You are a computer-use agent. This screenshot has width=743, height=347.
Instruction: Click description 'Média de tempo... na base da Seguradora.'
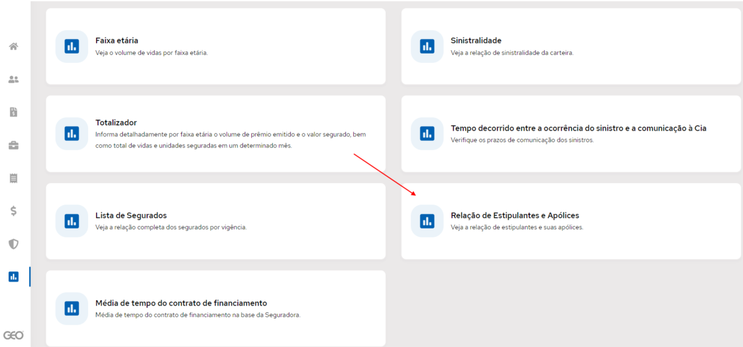198,315
